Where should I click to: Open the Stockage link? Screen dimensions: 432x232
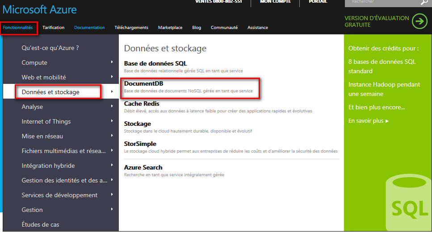[138, 124]
